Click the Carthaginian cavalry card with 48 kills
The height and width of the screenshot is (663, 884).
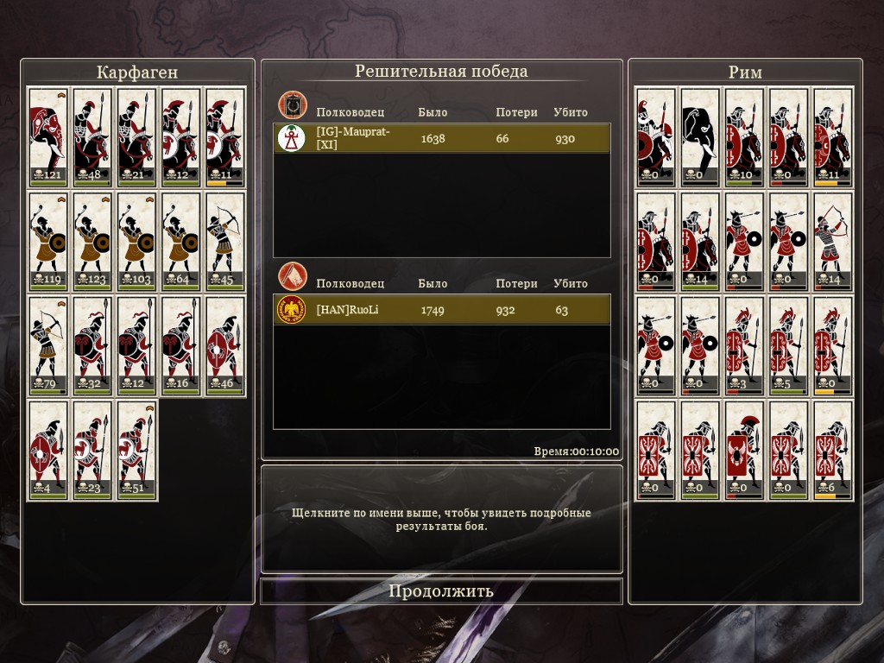[x=92, y=137]
